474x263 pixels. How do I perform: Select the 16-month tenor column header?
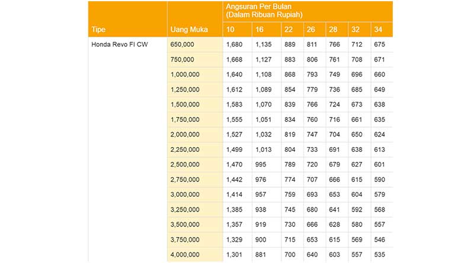point(260,30)
